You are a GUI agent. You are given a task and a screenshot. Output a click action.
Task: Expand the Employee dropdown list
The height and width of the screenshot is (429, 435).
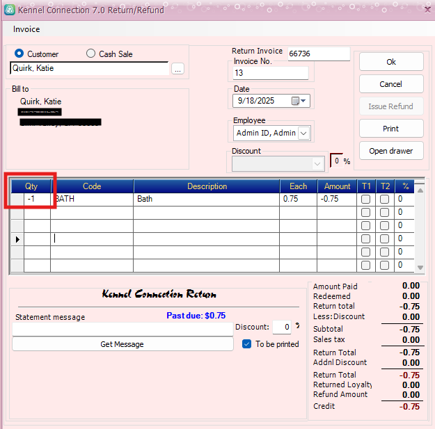click(x=304, y=133)
